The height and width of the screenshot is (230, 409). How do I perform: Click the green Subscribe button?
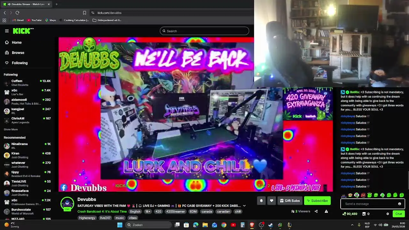tap(317, 201)
